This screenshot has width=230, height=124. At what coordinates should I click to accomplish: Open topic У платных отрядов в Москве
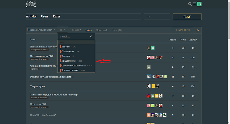[x=54, y=95]
